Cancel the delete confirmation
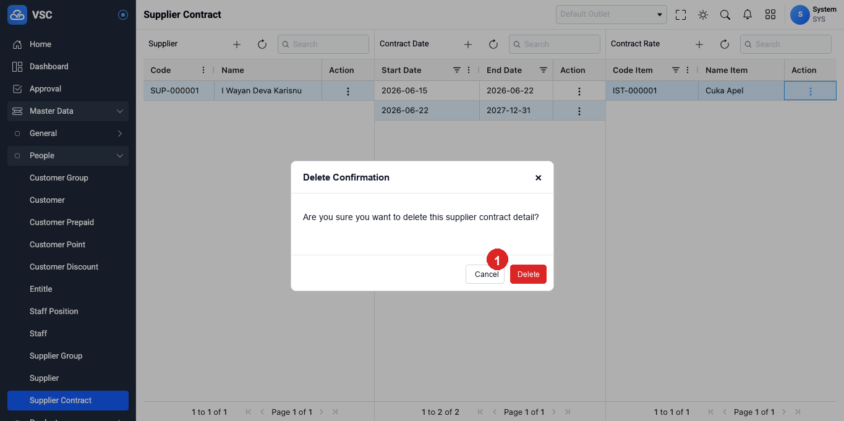This screenshot has width=844, height=421. tap(485, 274)
